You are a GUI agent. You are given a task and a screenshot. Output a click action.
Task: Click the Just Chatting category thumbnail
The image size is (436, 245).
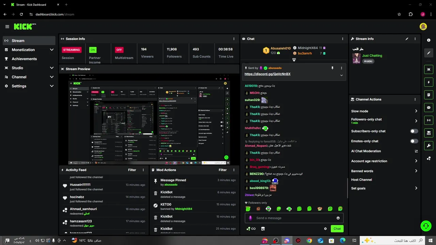coord(356,58)
